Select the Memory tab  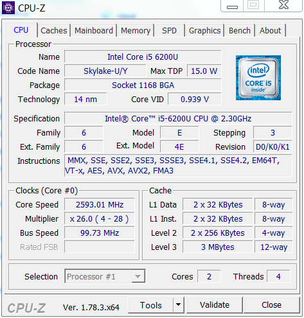[136, 30]
